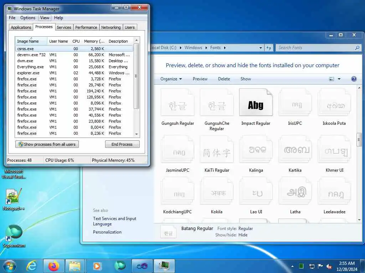The width and height of the screenshot is (365, 273).
Task: Open the Microsoft Visual Studio desktop icon
Action: [x=14, y=174]
